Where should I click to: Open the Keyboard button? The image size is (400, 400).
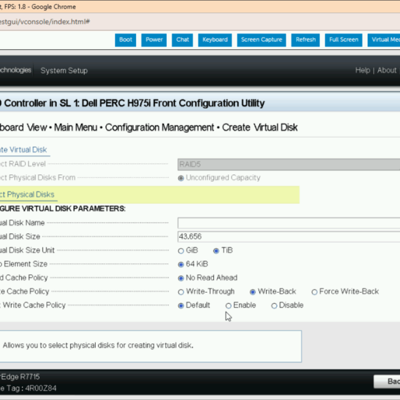pyautogui.click(x=215, y=40)
